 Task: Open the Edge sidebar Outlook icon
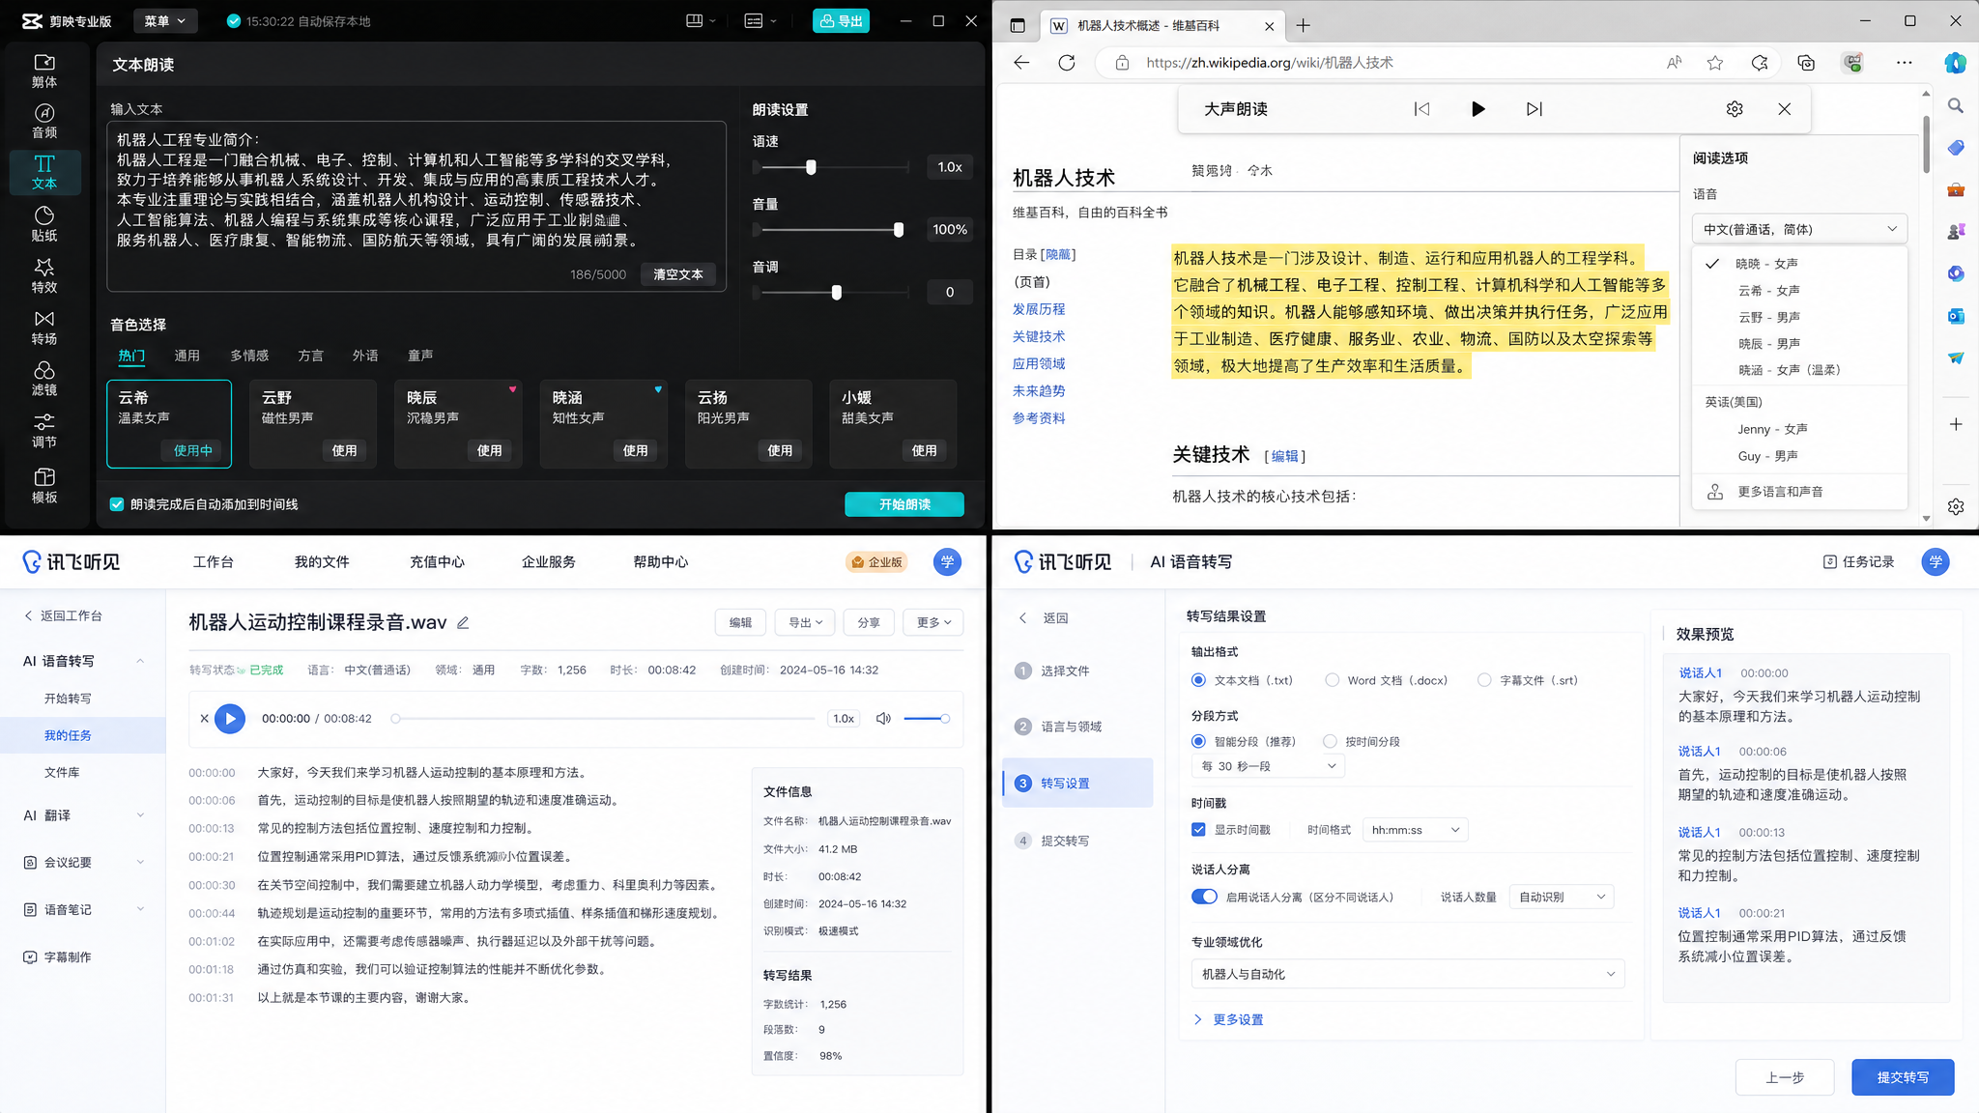point(1956,316)
